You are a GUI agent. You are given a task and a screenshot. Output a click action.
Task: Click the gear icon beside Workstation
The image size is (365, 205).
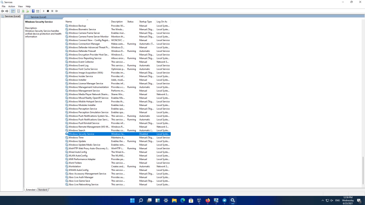pos(67,167)
